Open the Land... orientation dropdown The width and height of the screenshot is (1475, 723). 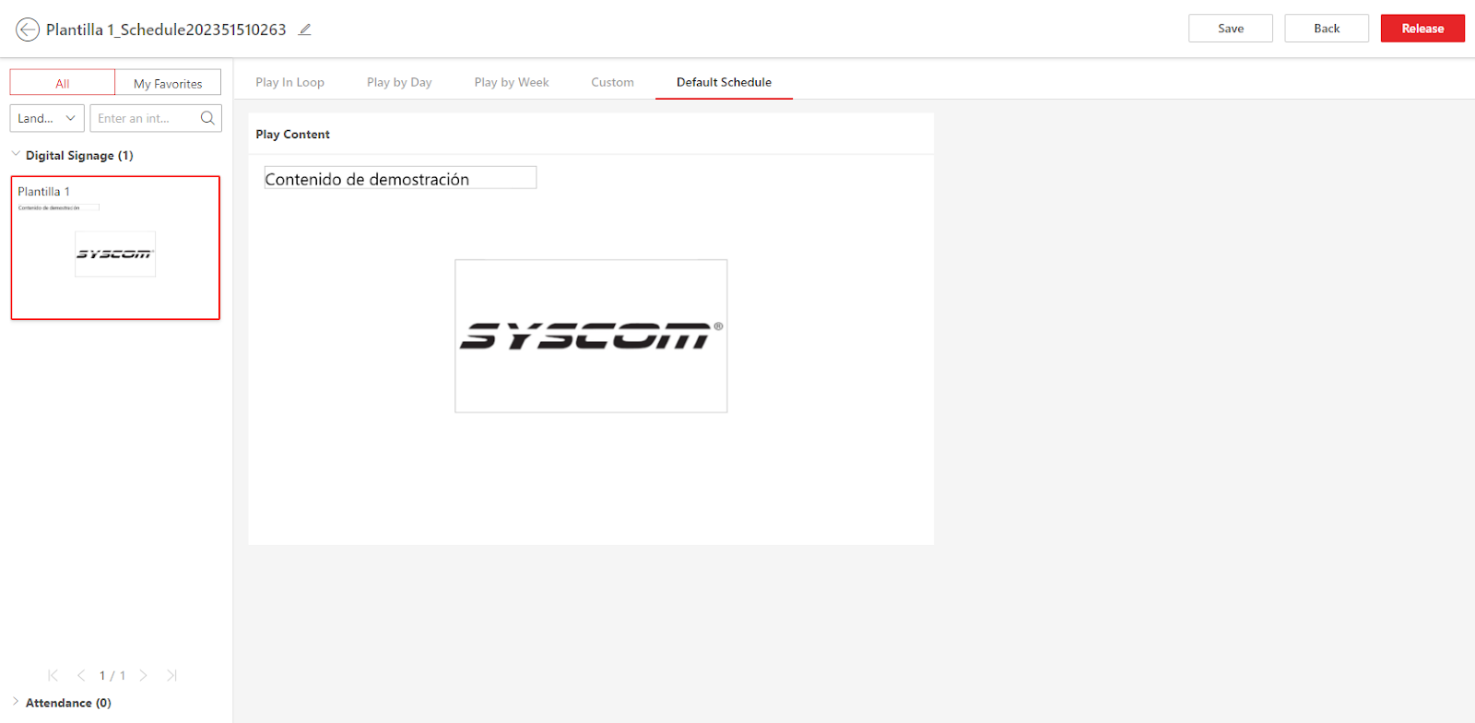tap(47, 118)
